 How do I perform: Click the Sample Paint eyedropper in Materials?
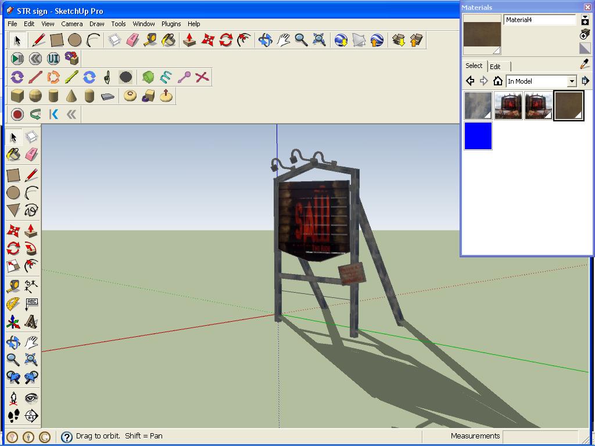[x=585, y=64]
